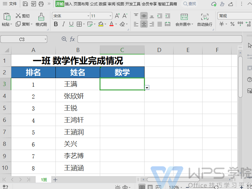Viewport: 252px width, 189px height.
Task: Switch to the 页面布局 tab
Action: 81,4
